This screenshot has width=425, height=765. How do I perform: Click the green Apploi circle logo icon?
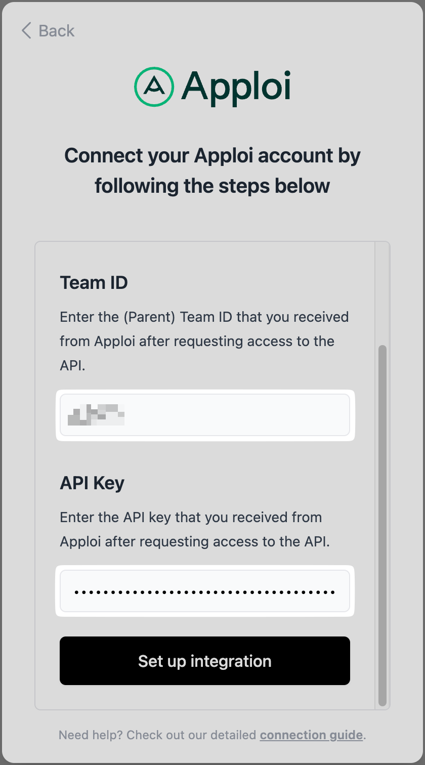pos(154,87)
